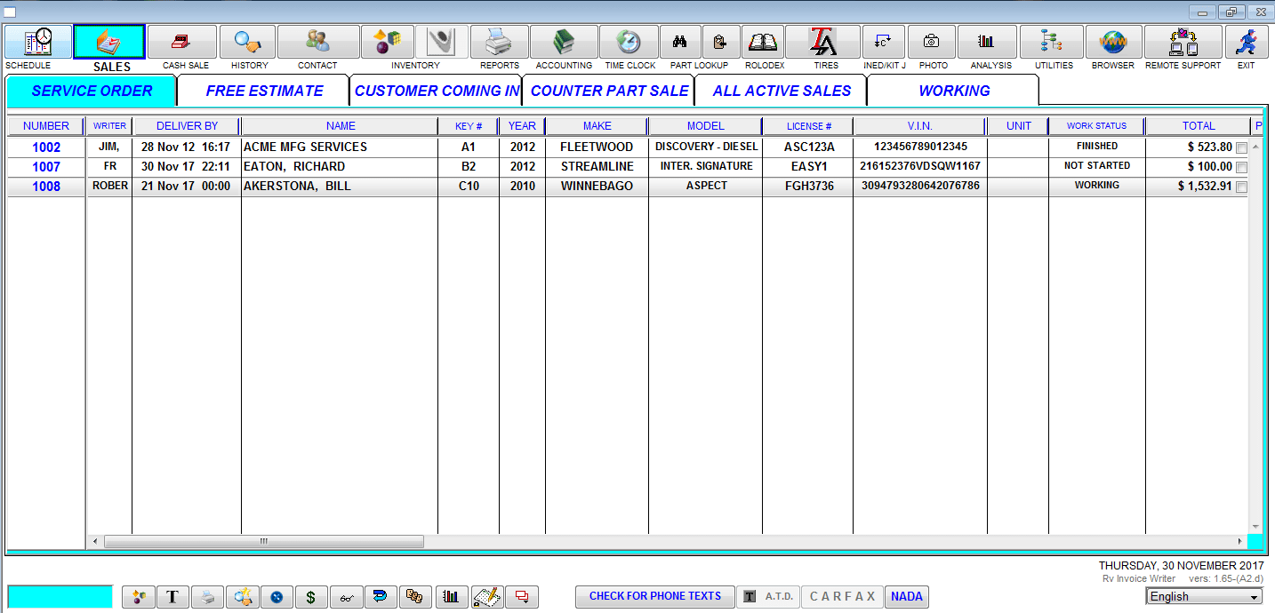Open service order 1002
The image size is (1275, 613).
point(44,147)
